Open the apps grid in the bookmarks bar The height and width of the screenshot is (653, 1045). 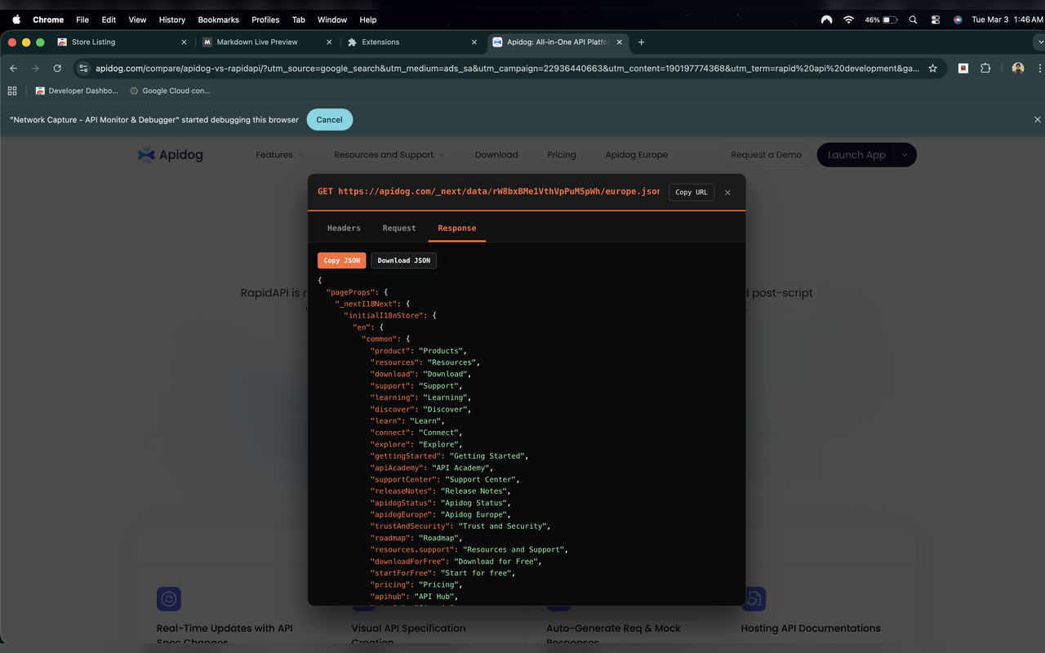point(12,91)
